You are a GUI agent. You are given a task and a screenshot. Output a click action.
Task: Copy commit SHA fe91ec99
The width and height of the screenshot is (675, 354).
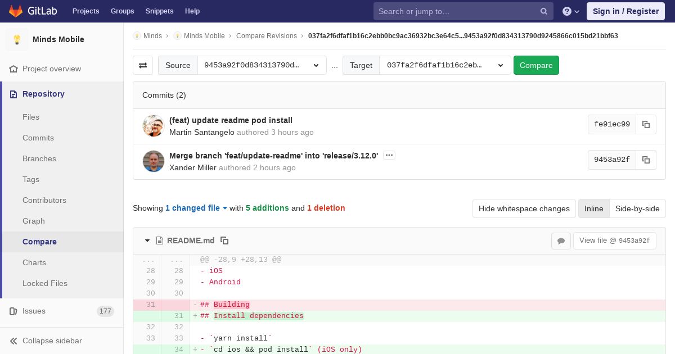point(646,125)
